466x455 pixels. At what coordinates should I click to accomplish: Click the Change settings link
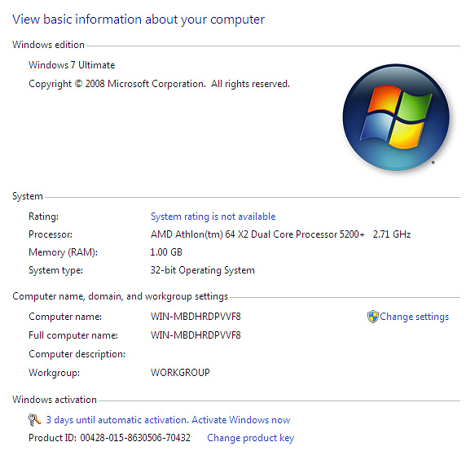415,317
